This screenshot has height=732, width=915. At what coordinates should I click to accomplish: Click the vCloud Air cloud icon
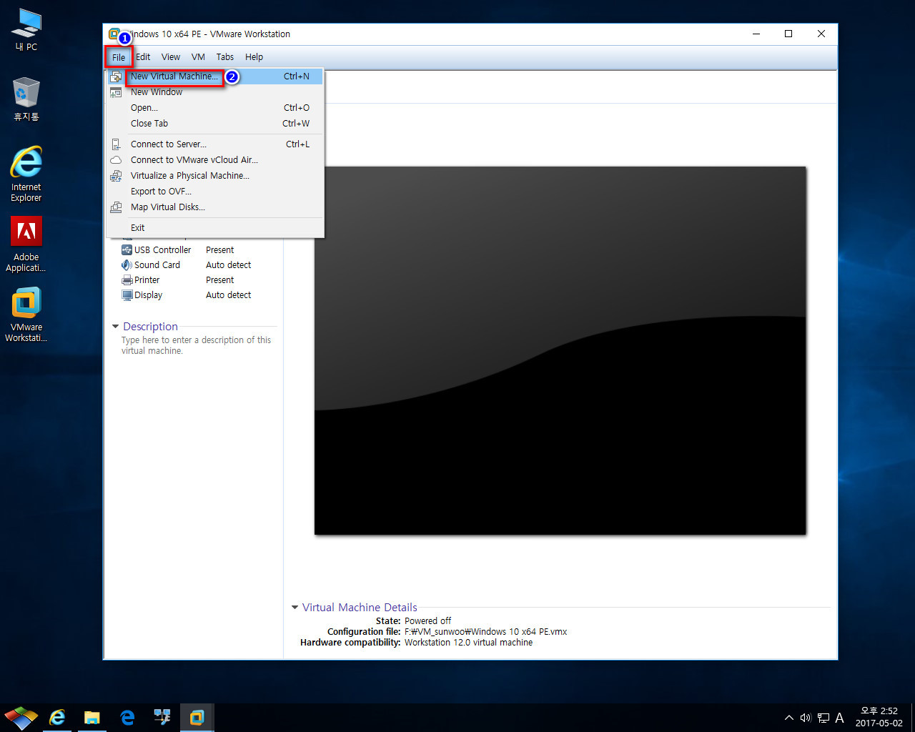(116, 160)
